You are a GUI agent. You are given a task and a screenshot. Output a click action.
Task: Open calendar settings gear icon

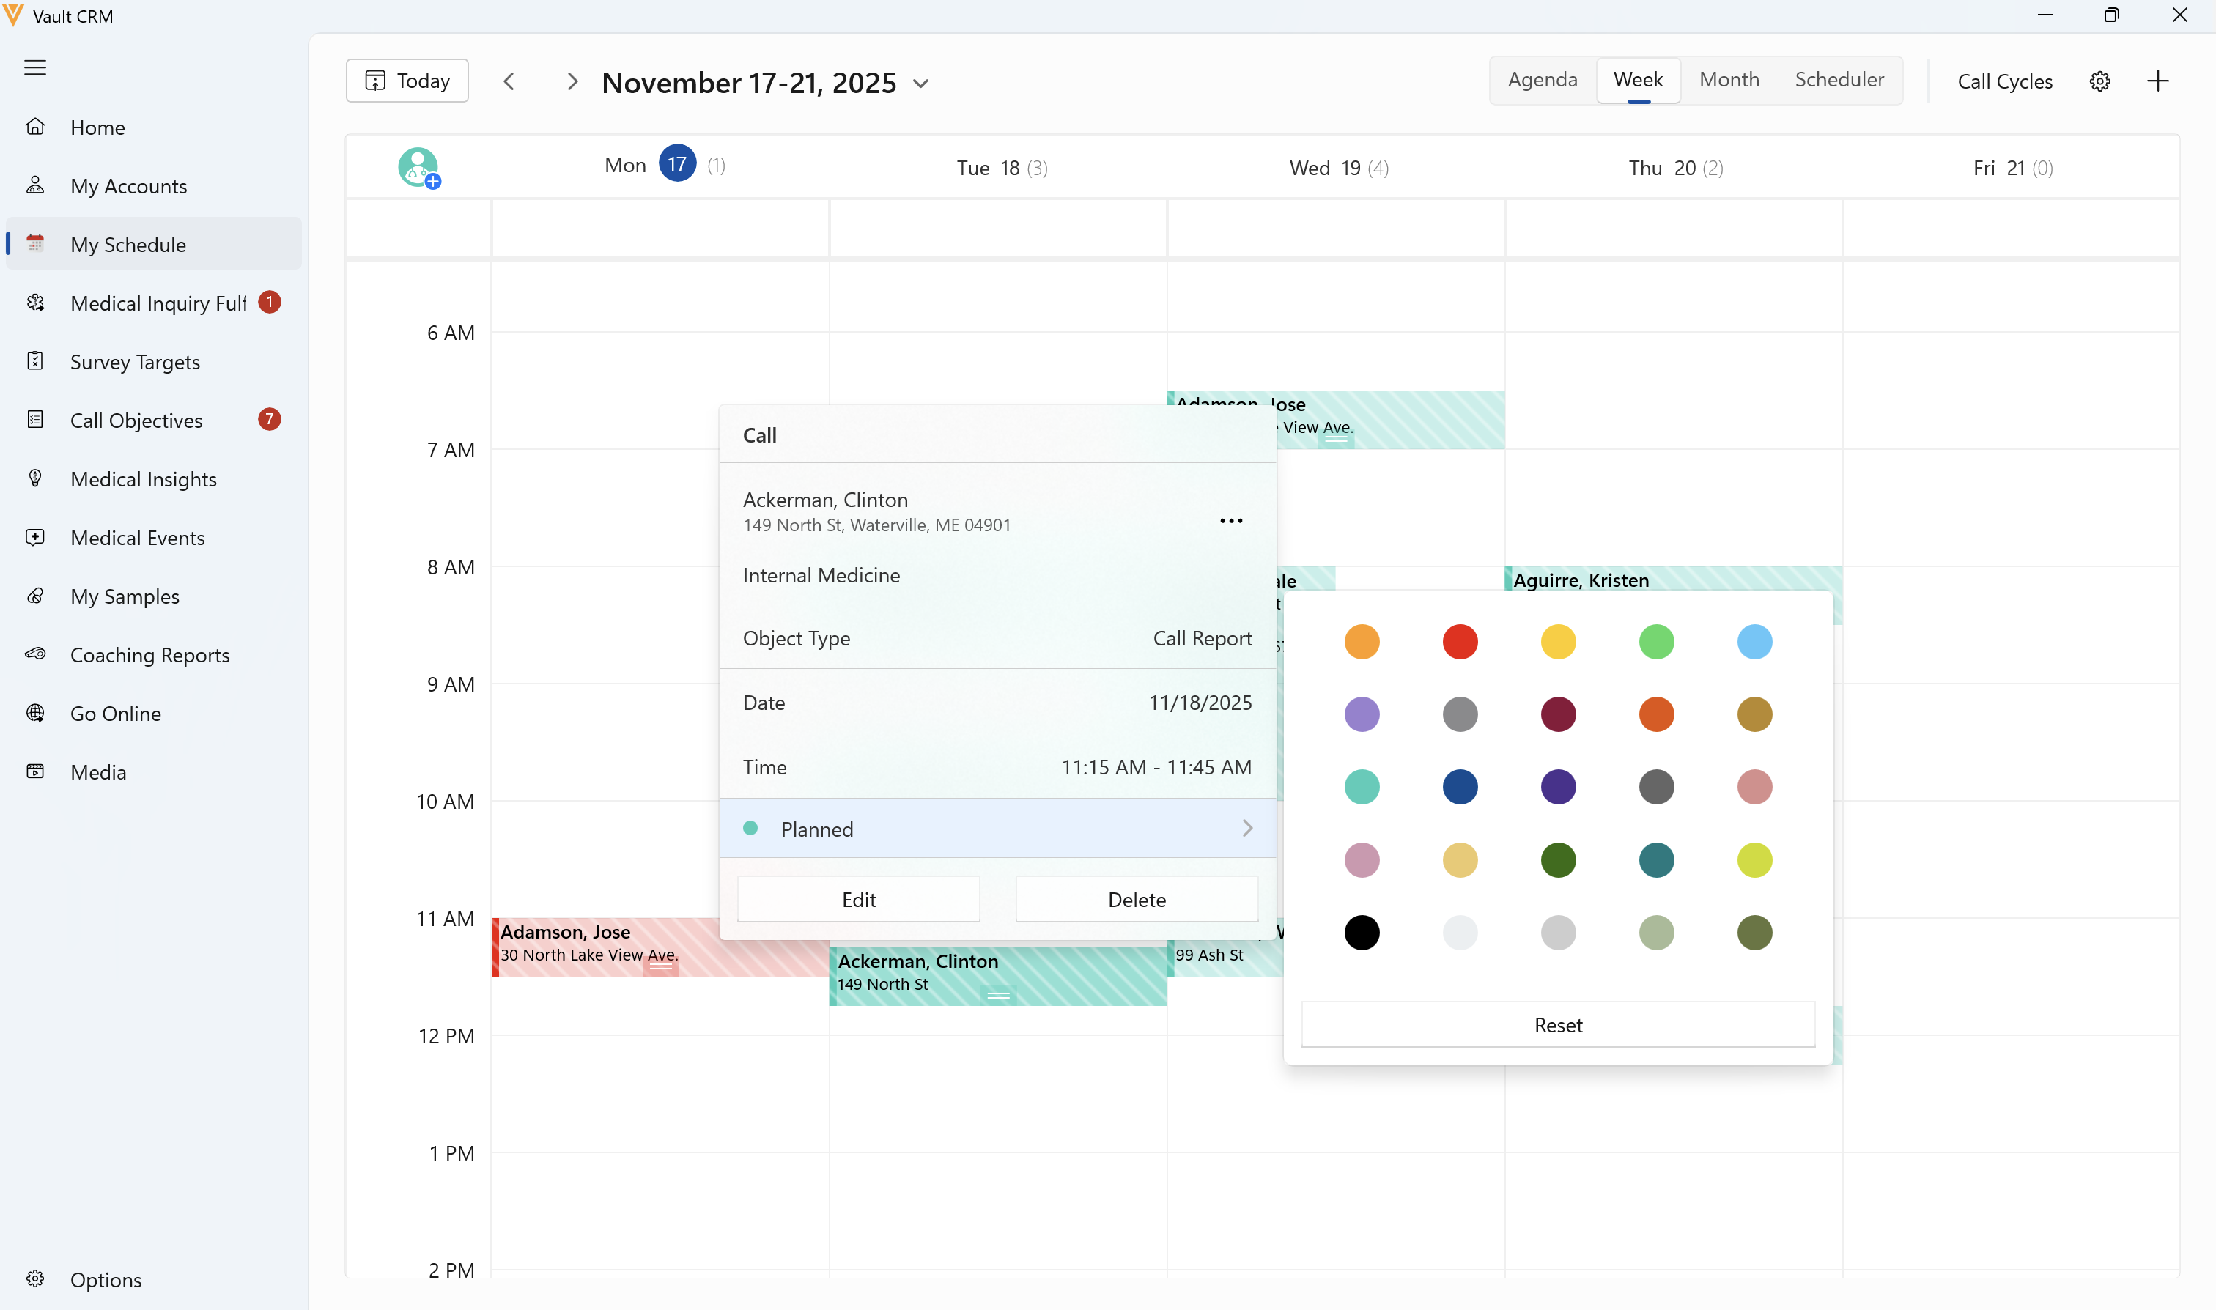tap(2099, 81)
